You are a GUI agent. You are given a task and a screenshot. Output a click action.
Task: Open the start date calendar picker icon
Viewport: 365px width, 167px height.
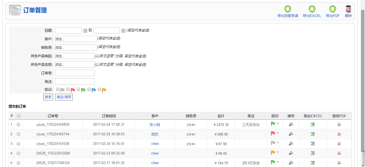tap(85, 31)
